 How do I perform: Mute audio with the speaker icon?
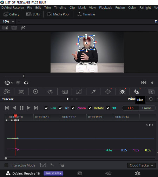(x=26, y=83)
